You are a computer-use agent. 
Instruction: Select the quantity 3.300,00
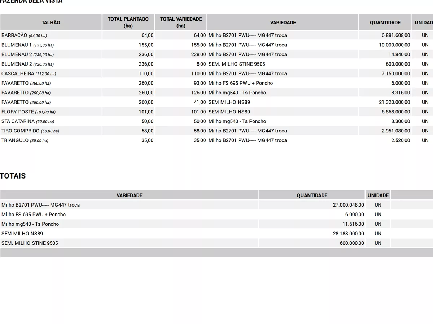(401, 121)
